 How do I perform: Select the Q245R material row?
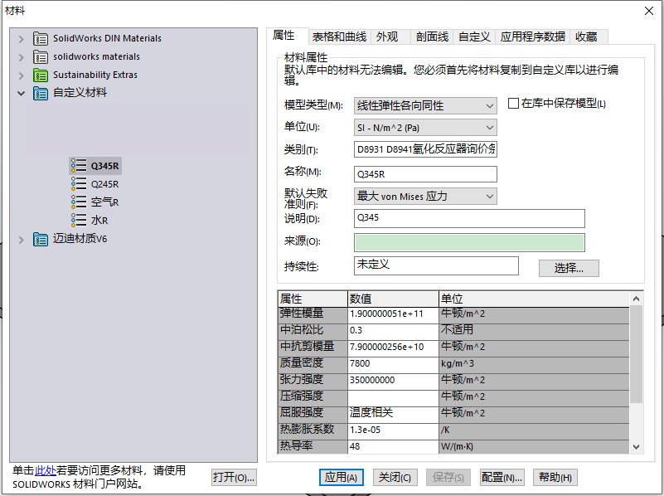pos(104,184)
